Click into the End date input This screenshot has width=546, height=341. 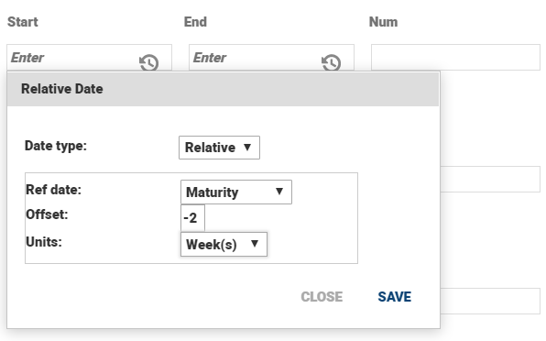pyautogui.click(x=256, y=58)
